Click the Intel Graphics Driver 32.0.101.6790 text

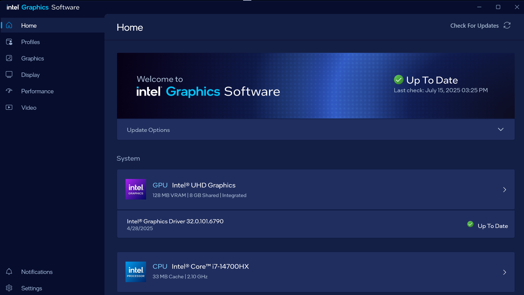coord(175,221)
